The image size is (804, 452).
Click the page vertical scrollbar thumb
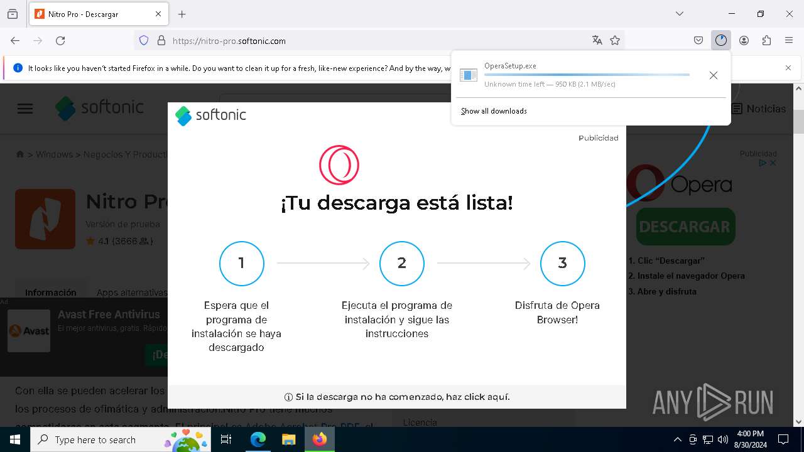click(x=798, y=121)
